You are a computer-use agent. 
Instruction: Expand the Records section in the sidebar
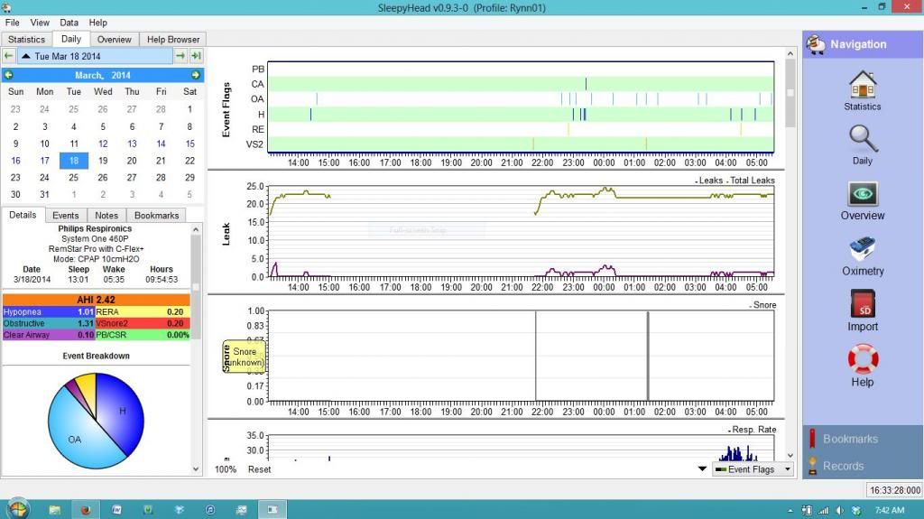tap(843, 466)
